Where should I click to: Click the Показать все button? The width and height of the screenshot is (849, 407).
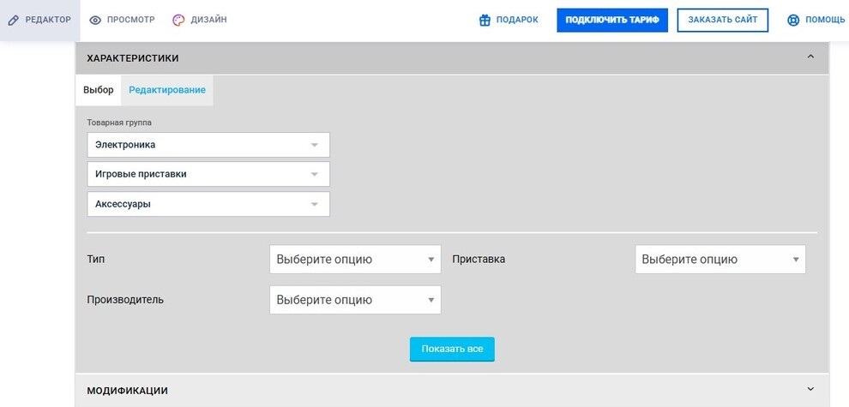(452, 349)
